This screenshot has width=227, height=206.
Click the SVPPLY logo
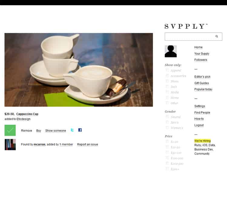pos(186,26)
